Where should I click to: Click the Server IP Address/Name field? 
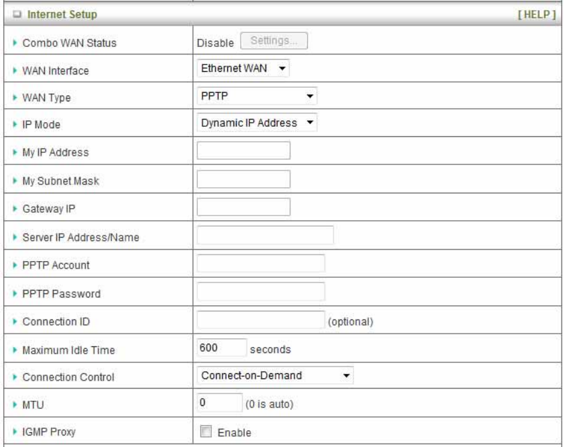[265, 235]
